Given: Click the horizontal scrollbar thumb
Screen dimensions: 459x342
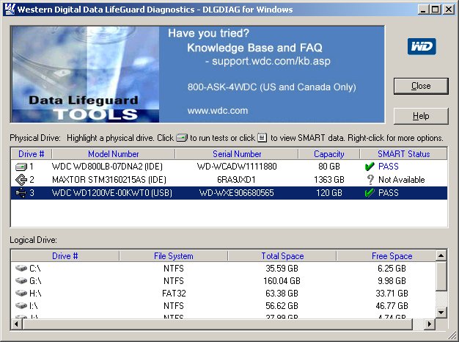Looking at the screenshot, I should [x=217, y=324].
